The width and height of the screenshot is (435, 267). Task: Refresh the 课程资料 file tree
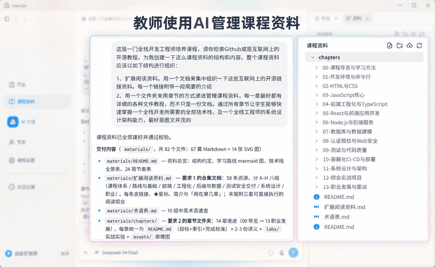(419, 46)
